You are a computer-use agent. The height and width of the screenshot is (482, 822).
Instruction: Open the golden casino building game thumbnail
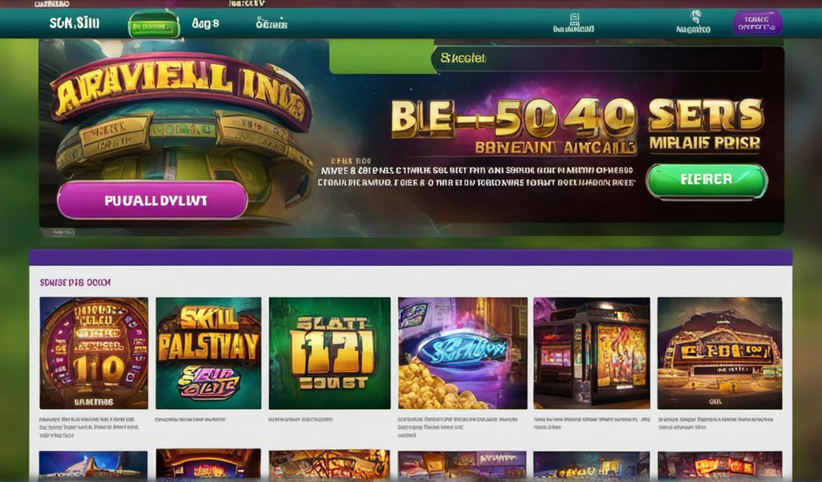coord(720,353)
